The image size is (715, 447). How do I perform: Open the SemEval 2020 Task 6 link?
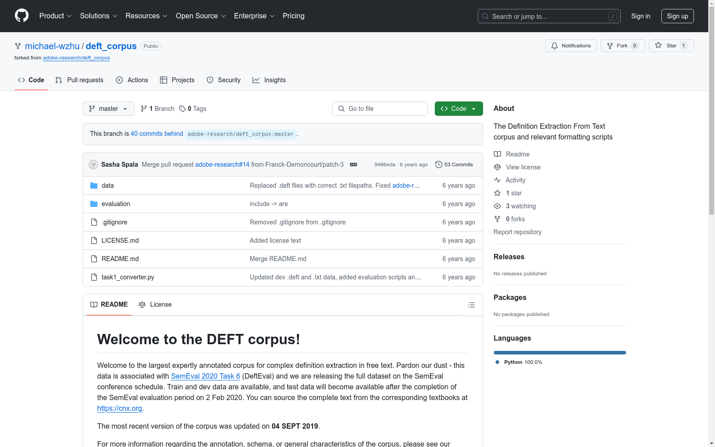click(x=206, y=376)
